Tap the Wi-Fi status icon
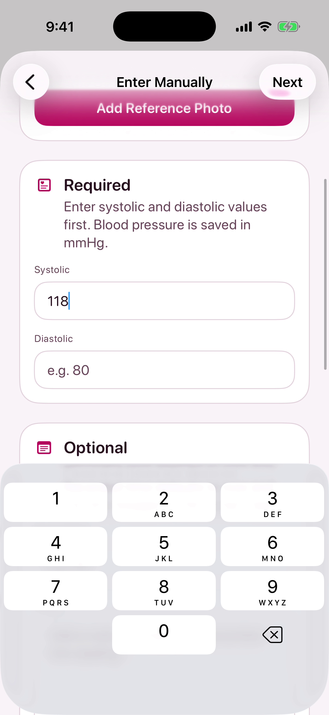Screen dimensions: 329x715 [x=265, y=27]
